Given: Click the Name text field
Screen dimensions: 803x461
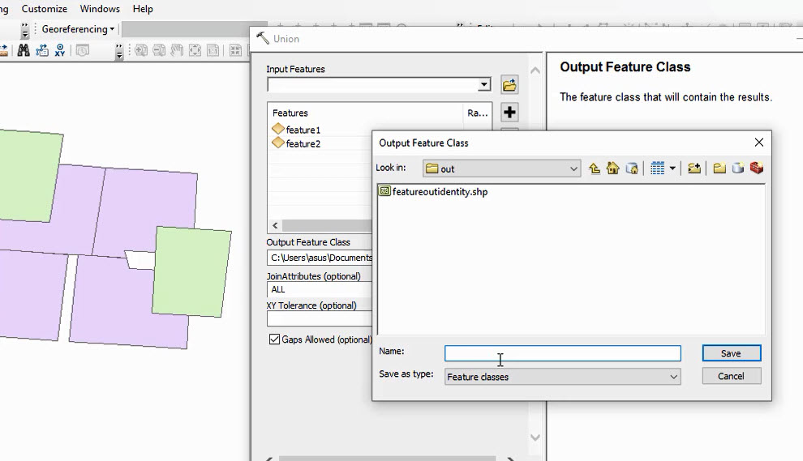Looking at the screenshot, I should (562, 353).
